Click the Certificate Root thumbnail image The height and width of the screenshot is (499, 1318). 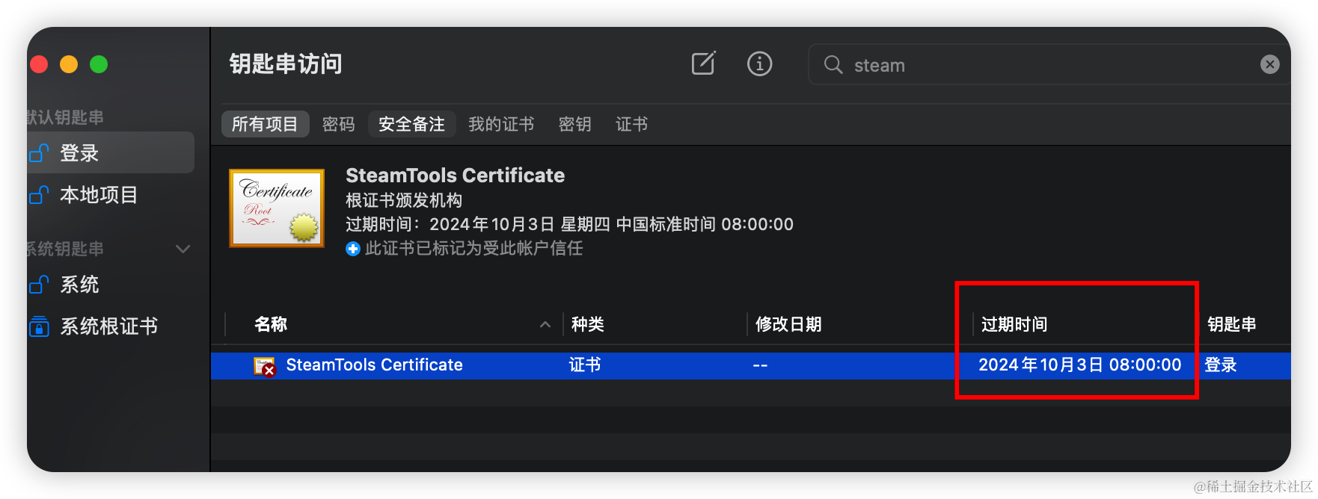(x=277, y=208)
